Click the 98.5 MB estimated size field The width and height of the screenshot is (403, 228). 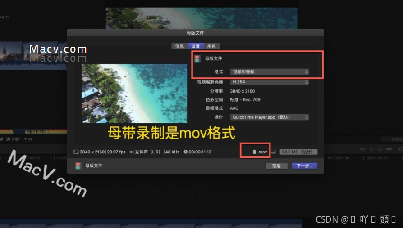pyautogui.click(x=298, y=152)
